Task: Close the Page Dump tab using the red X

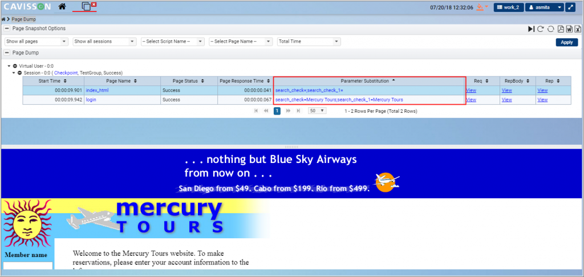Action: 94,4
